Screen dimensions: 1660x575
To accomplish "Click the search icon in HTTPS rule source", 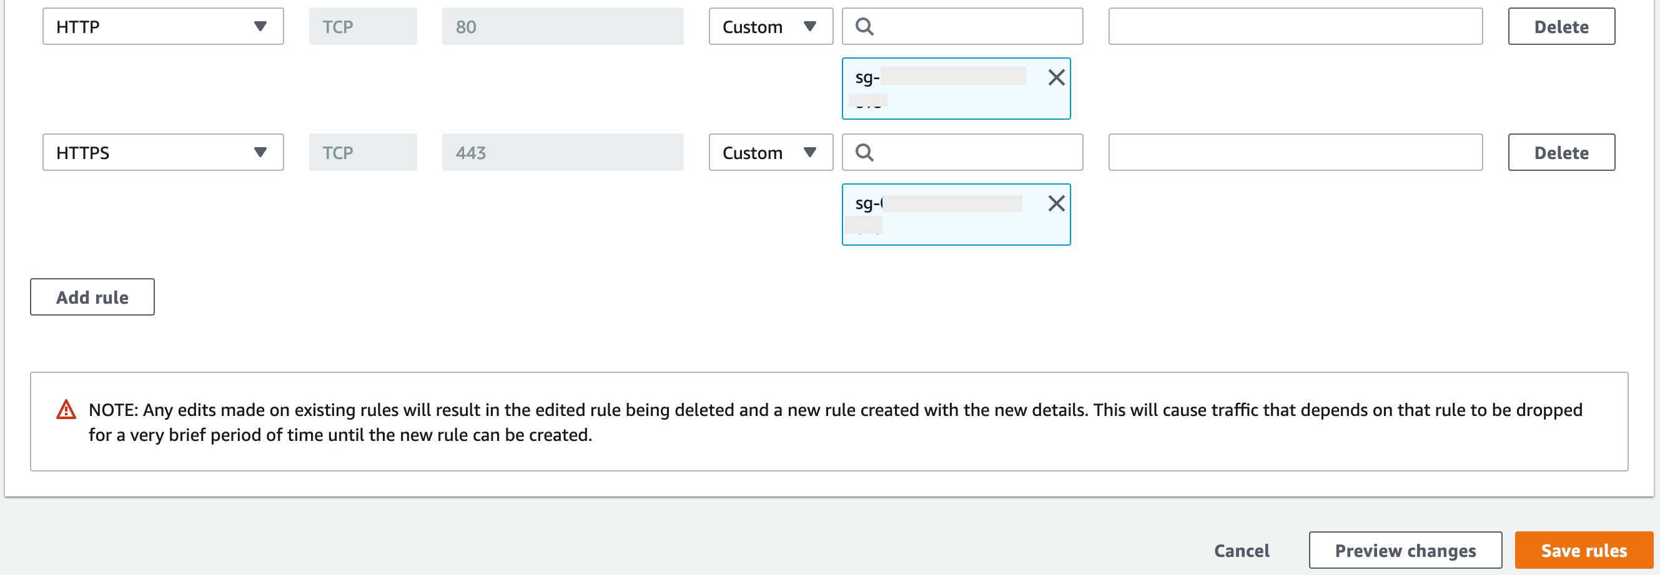I will (864, 152).
